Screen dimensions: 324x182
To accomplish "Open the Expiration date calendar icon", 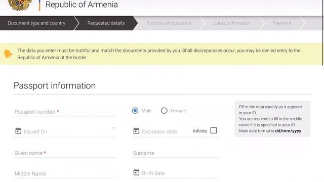I will 136,131.
